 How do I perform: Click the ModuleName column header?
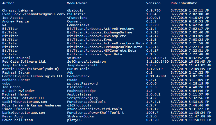77,3
